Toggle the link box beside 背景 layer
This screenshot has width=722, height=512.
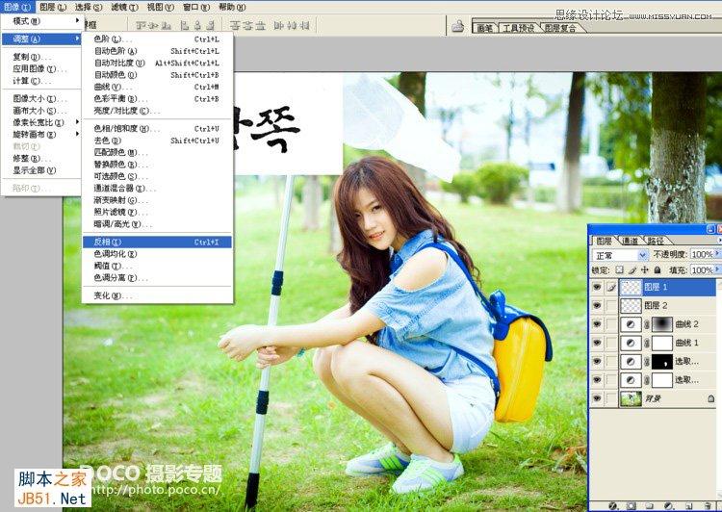point(611,398)
